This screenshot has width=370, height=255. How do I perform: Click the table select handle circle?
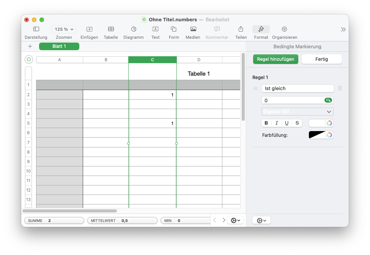[x=29, y=59]
